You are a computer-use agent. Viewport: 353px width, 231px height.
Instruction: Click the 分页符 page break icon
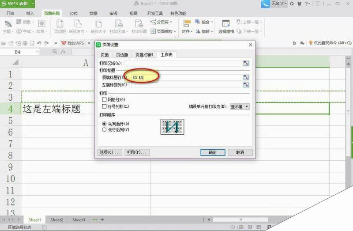[153, 22]
